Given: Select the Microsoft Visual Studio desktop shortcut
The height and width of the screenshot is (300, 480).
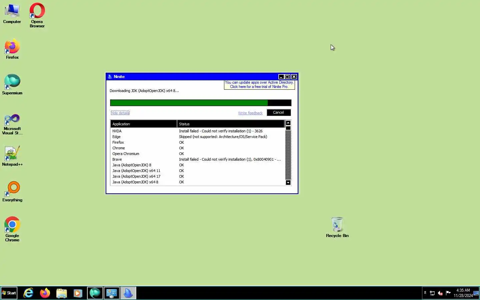Looking at the screenshot, I should pyautogui.click(x=12, y=124).
